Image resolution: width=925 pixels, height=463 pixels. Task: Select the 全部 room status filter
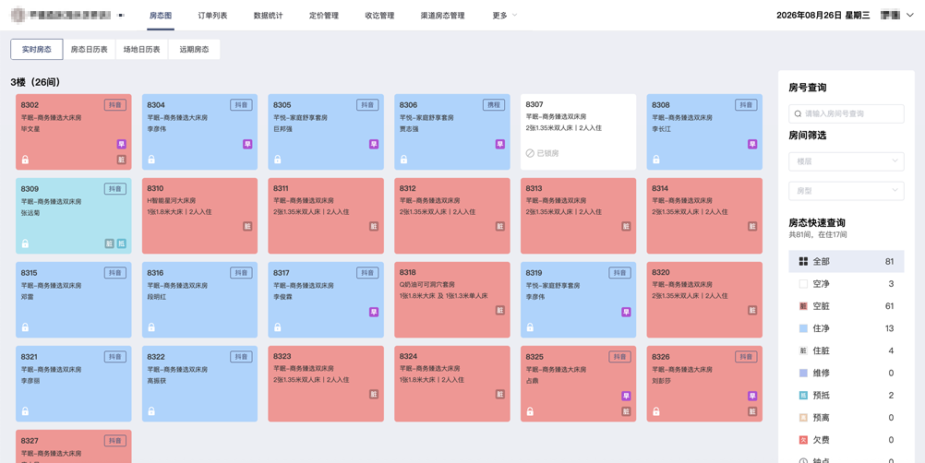point(846,262)
